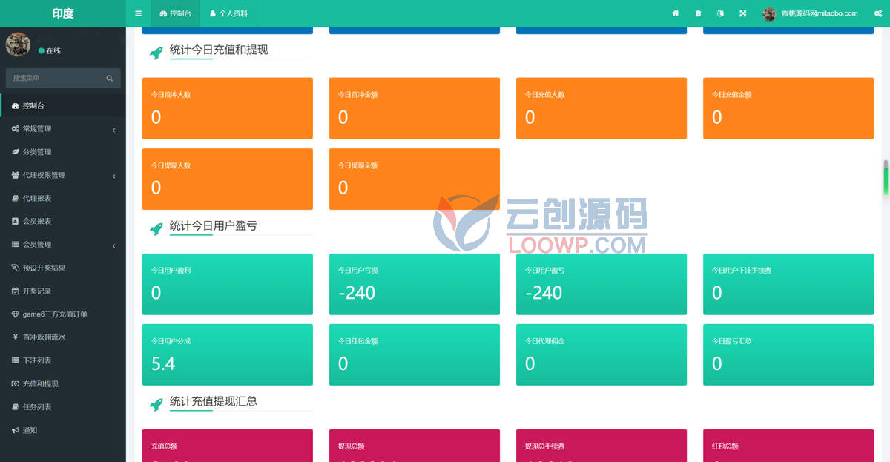Click the book icon beside 代理报表
The width and height of the screenshot is (890, 462).
point(16,199)
